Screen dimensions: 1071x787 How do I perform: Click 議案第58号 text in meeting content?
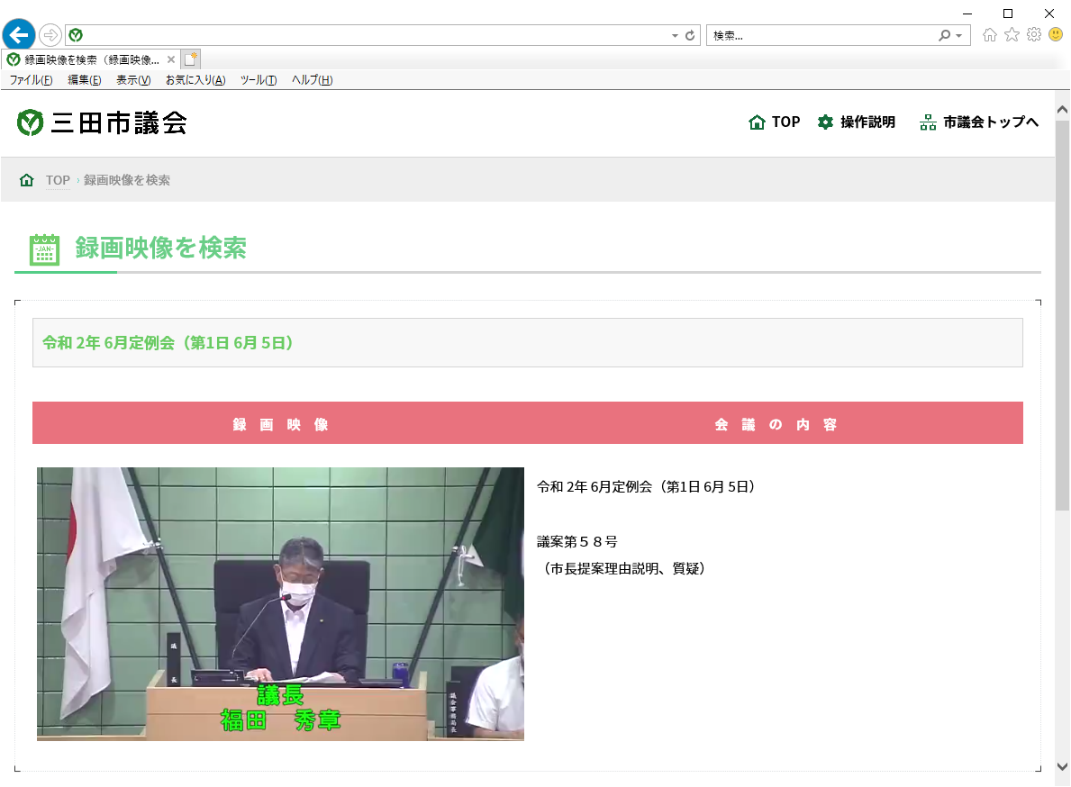tap(576, 542)
